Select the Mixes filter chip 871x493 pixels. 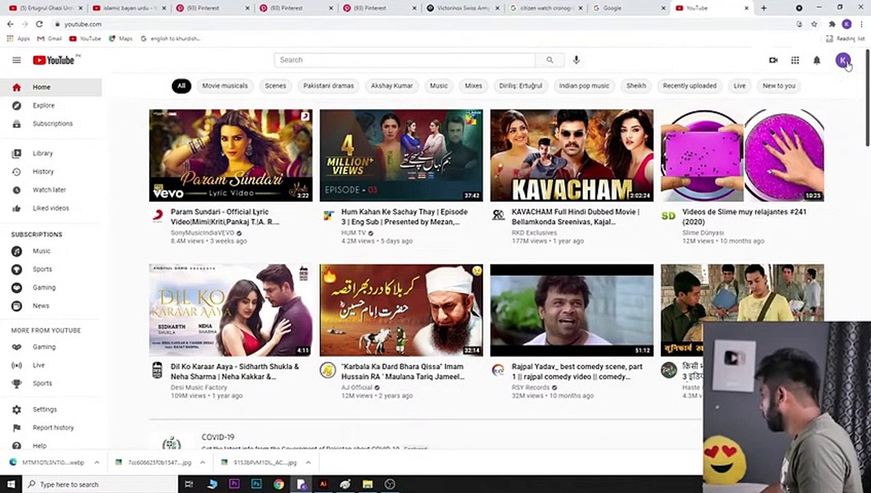473,86
